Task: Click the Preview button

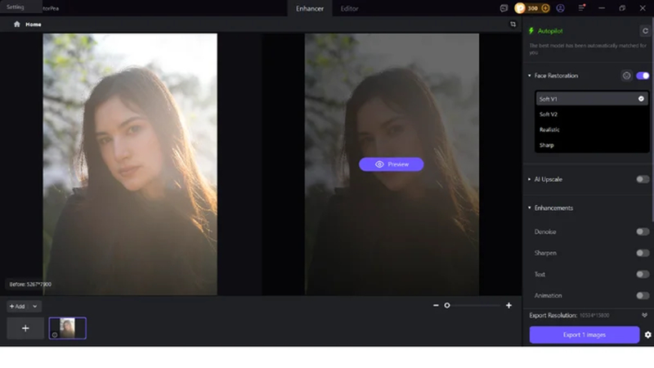Action: 392,164
